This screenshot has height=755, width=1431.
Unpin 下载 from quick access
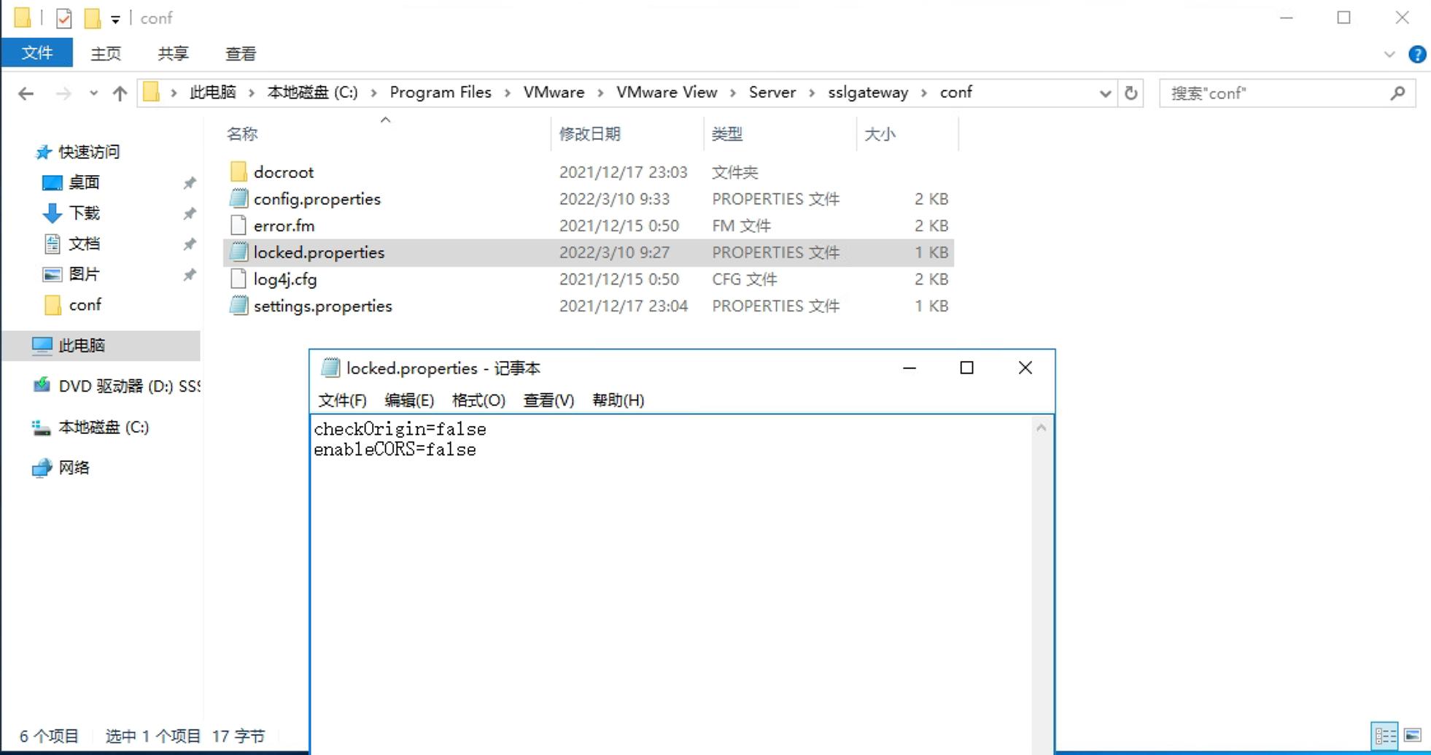pos(190,213)
